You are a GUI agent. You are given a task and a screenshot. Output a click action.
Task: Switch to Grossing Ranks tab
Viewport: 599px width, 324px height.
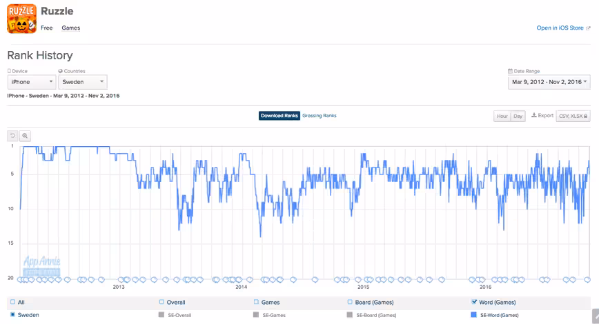[320, 116]
